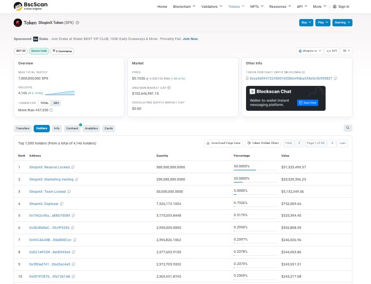Screen dimensions: 371x284
Task: Expand the API menu in navbar
Action: [x=302, y=7]
